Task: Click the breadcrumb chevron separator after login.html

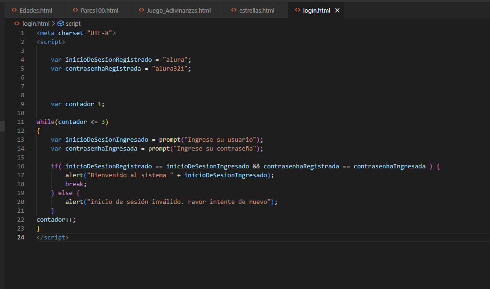Action: pos(53,23)
